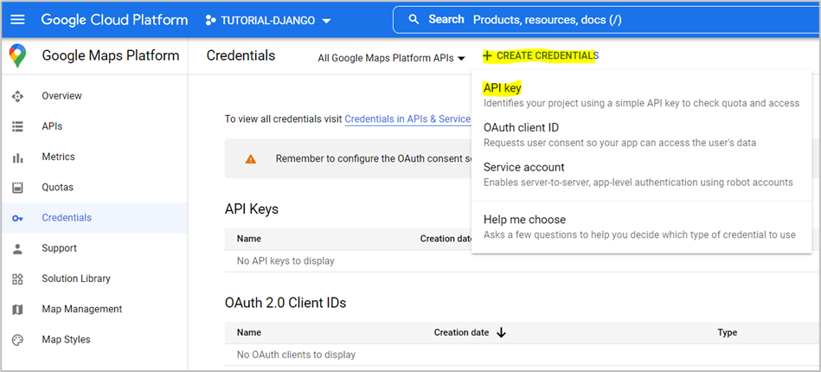Click the Overview sidebar icon
The image size is (821, 372).
(x=18, y=96)
